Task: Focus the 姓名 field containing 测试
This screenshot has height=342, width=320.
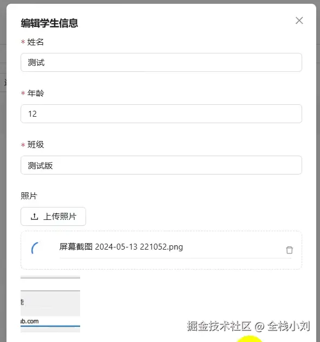Action: pyautogui.click(x=161, y=62)
